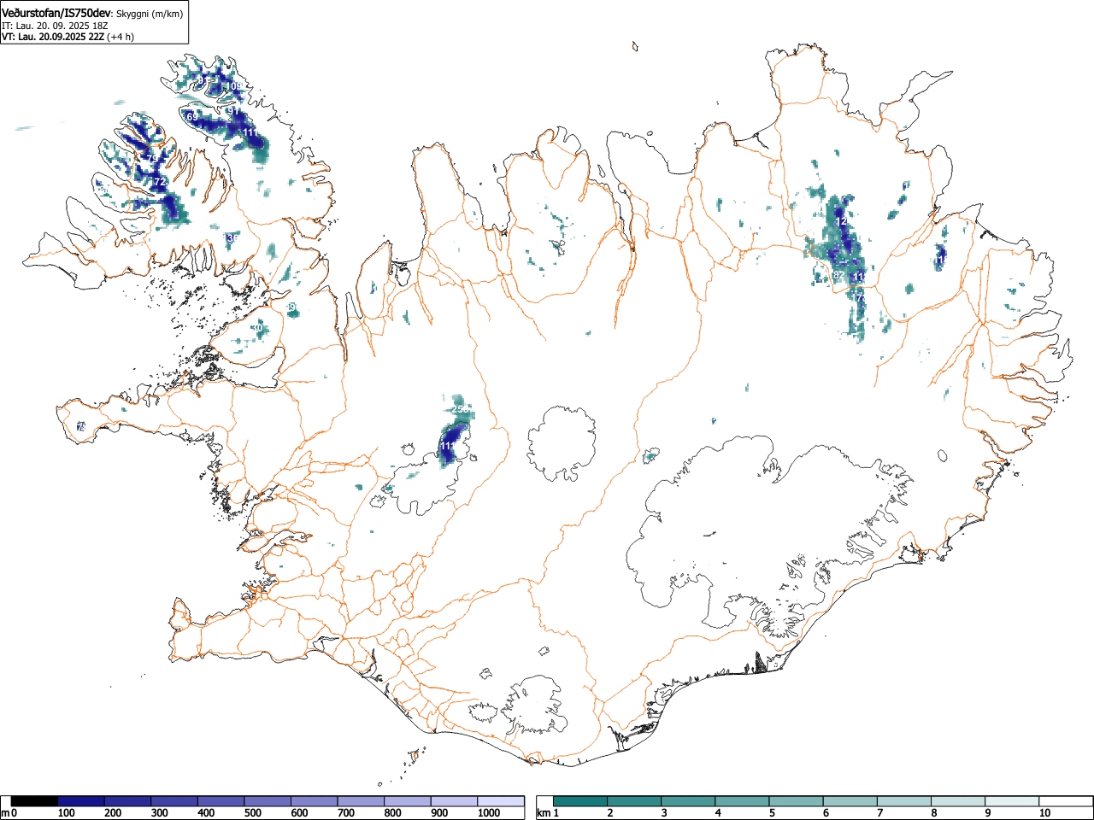
Task: Select the '12' visibility value in the northeast
Action: [841, 221]
